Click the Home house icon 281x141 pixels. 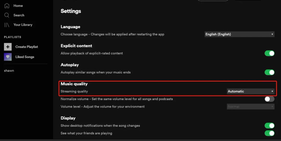pyautogui.click(x=7, y=6)
